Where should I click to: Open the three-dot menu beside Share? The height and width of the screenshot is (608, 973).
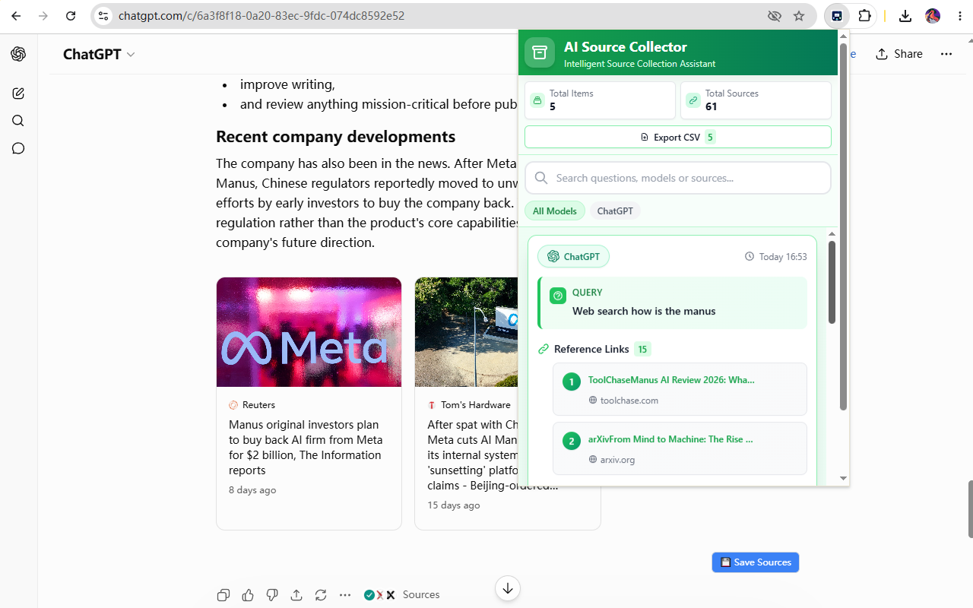946,54
